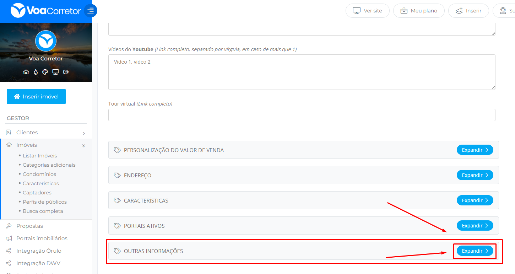Click Inserir button in top bar
Viewport: 515px width, 274px height.
pos(468,11)
